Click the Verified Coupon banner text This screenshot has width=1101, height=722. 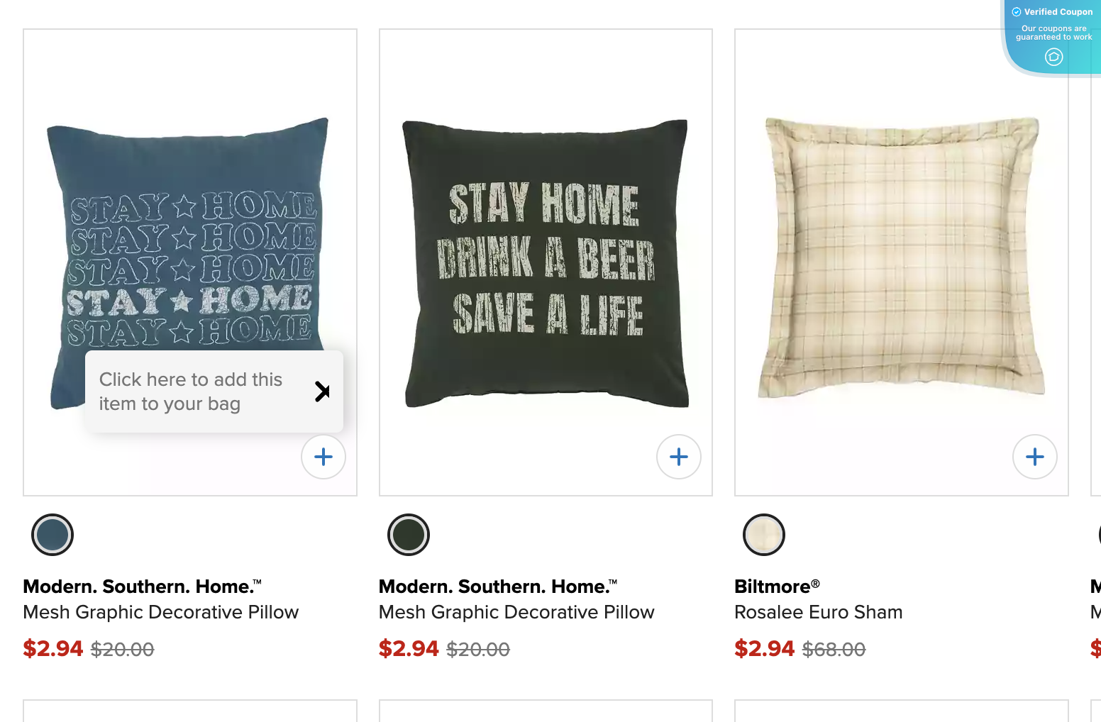point(1058,12)
